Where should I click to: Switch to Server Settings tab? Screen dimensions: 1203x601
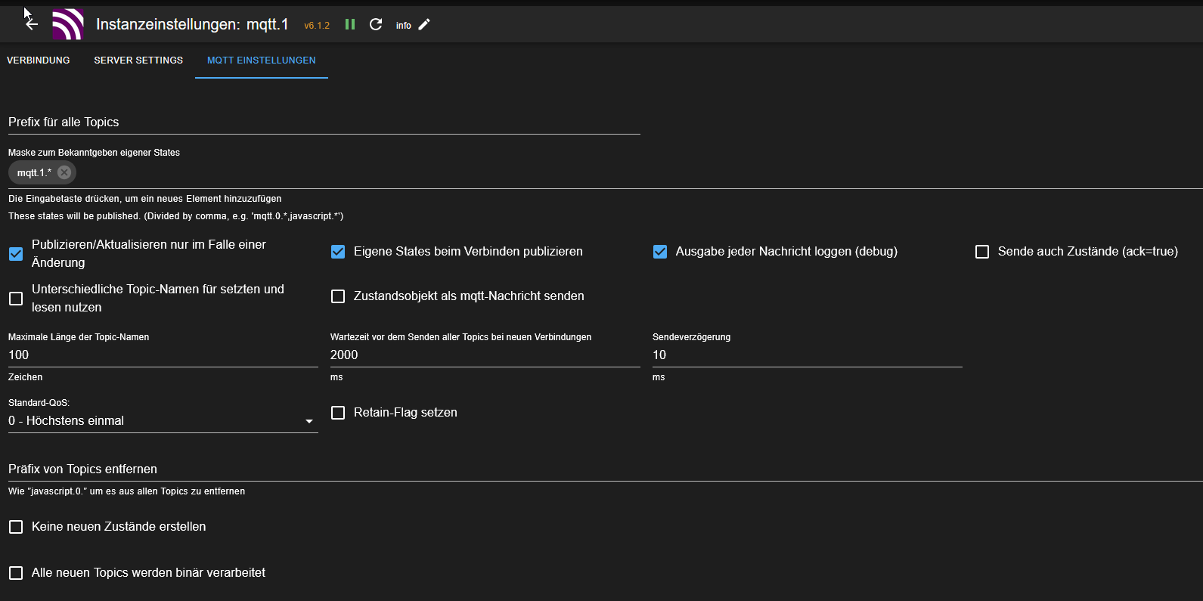138,60
